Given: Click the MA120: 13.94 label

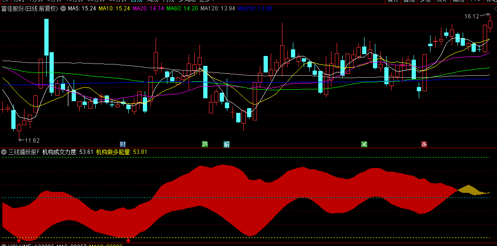Looking at the screenshot, I should [218, 8].
